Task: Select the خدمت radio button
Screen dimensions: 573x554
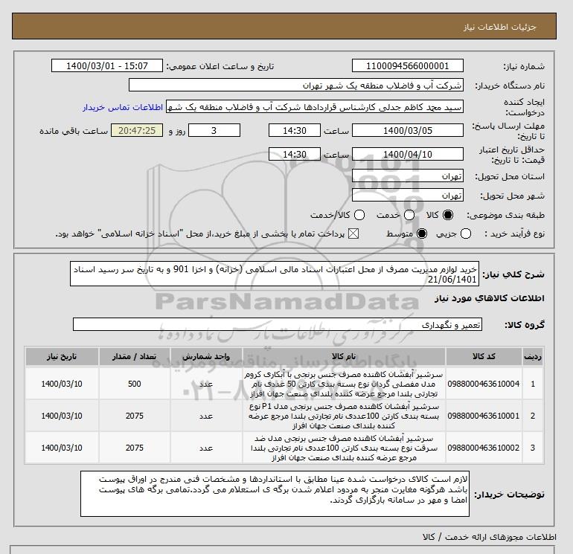Action: 409,215
